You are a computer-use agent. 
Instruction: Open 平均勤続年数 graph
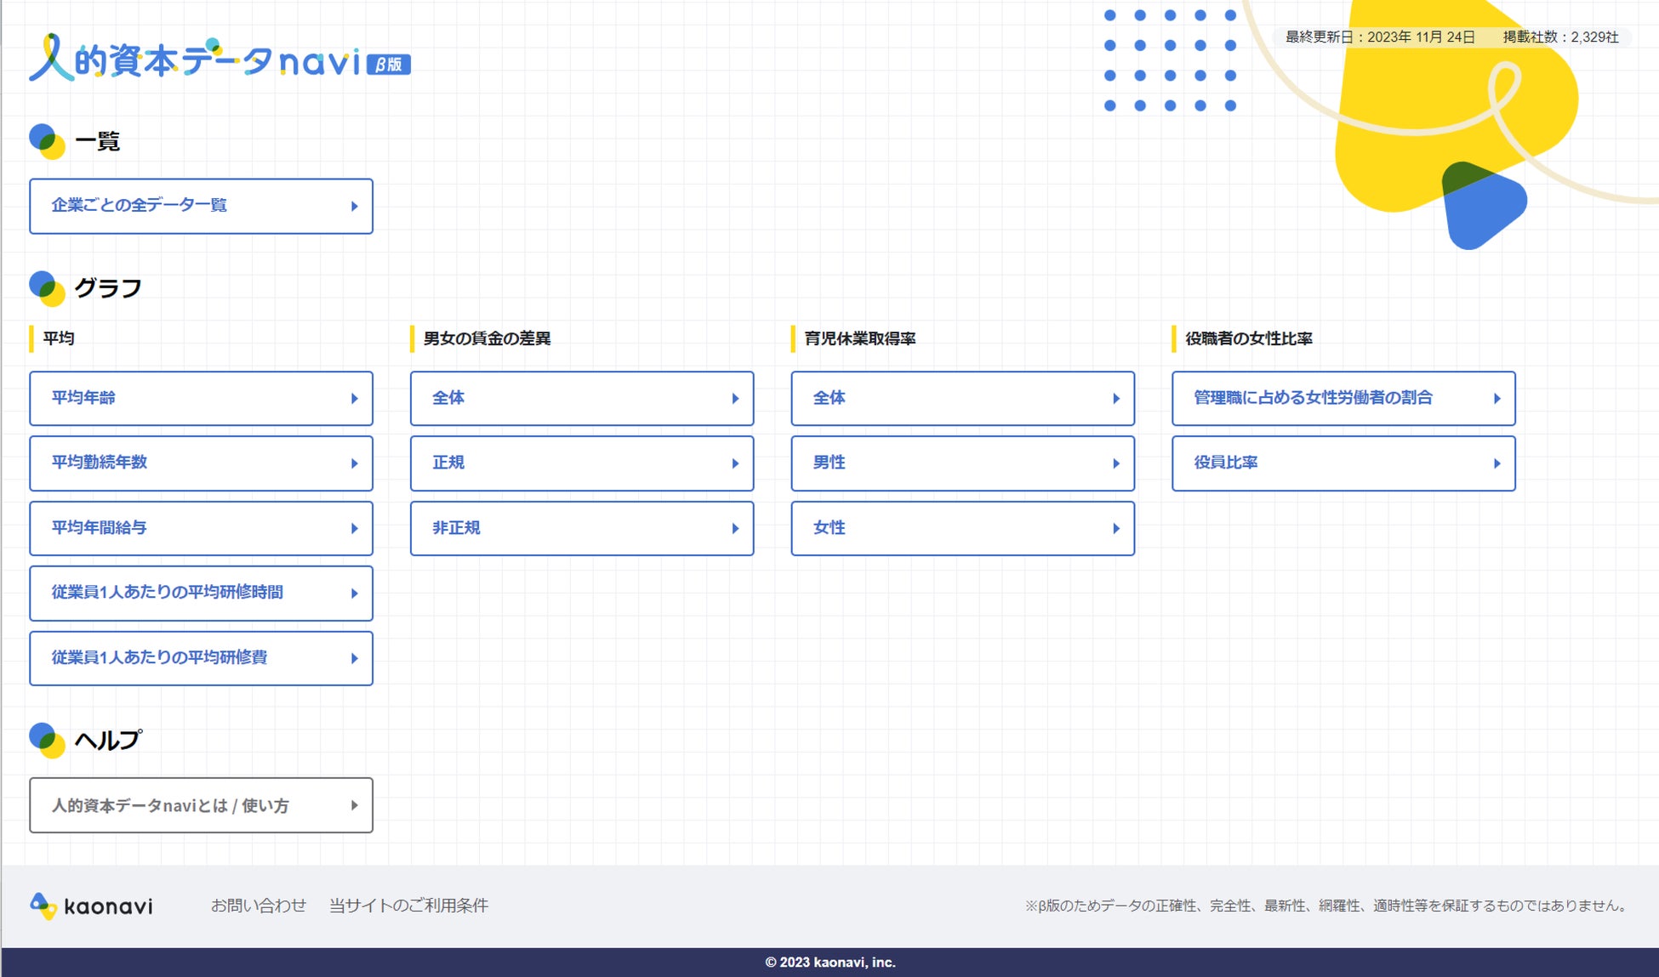coord(201,463)
